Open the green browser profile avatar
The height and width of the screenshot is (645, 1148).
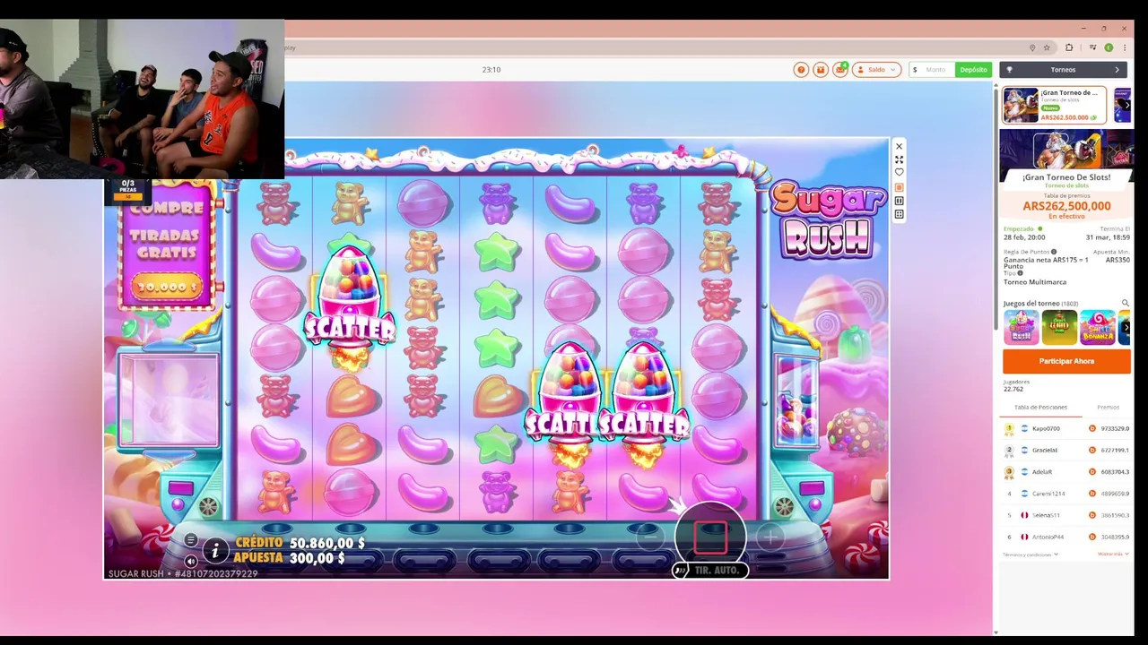pos(1109,47)
